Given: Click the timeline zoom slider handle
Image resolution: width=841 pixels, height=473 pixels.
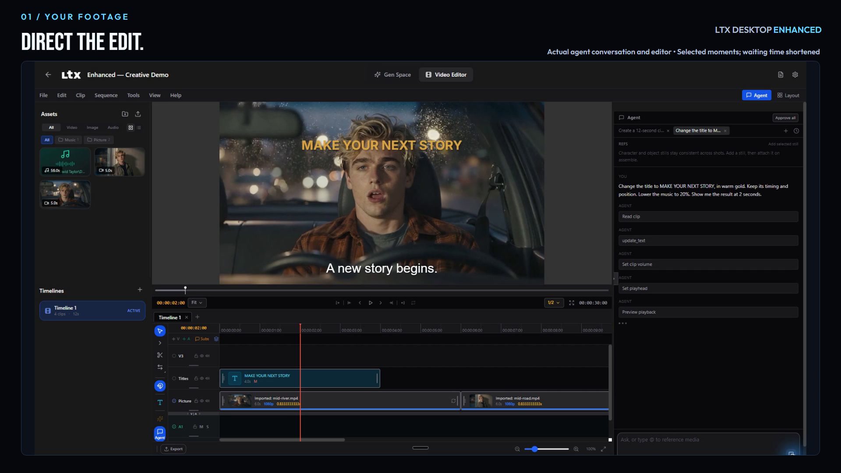Looking at the screenshot, I should (x=534, y=449).
